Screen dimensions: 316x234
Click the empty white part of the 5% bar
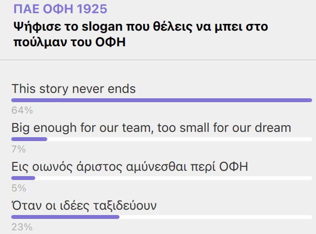(x=173, y=178)
